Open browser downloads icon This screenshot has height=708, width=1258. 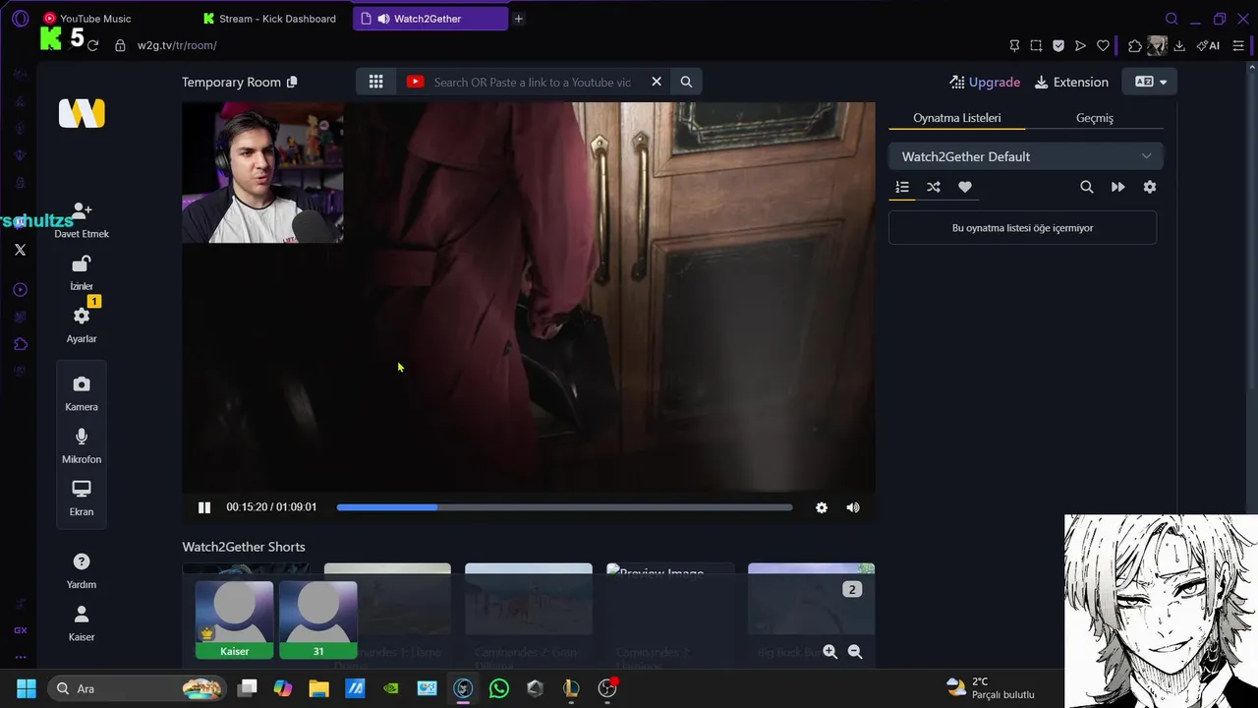pyautogui.click(x=1179, y=45)
